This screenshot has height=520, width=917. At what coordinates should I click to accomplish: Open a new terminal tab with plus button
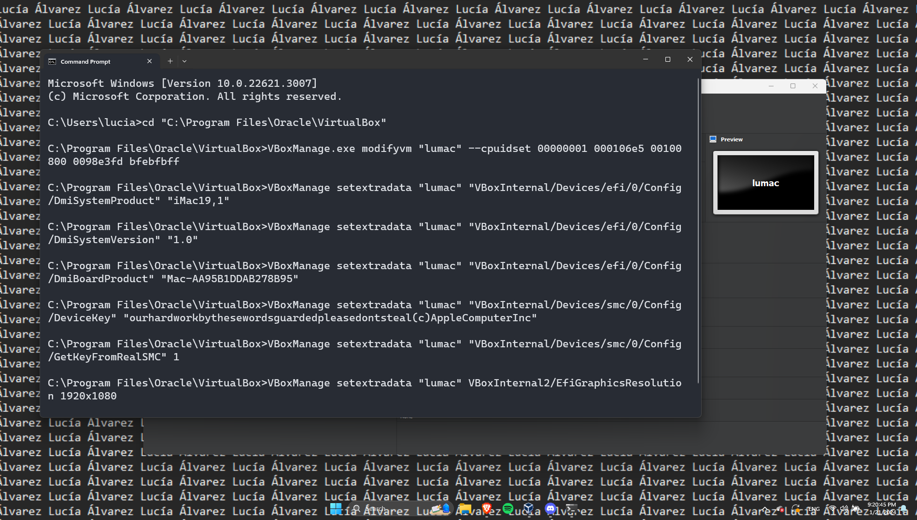tap(170, 61)
